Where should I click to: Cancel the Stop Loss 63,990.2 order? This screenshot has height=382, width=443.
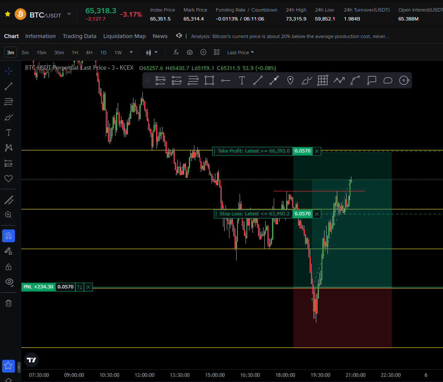point(317,214)
